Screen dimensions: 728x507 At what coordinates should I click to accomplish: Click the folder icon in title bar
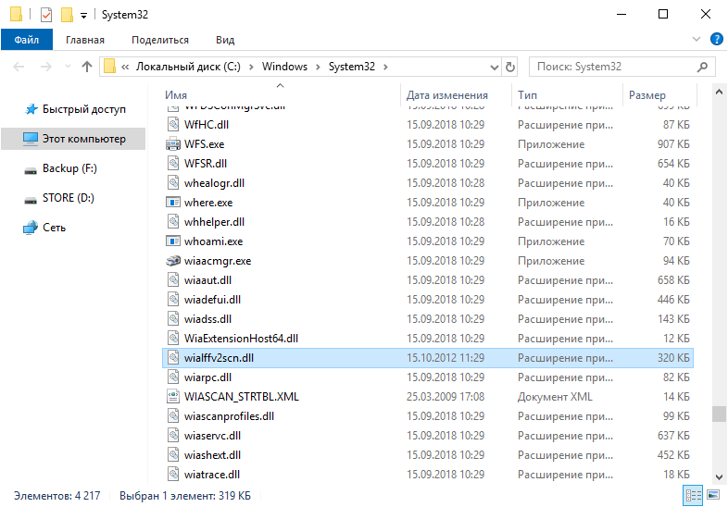click(17, 15)
